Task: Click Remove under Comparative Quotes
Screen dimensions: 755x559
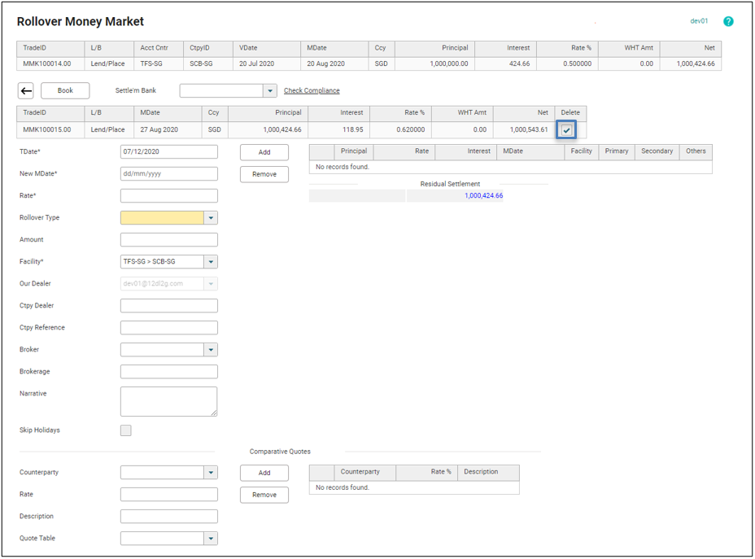Action: pyautogui.click(x=264, y=495)
